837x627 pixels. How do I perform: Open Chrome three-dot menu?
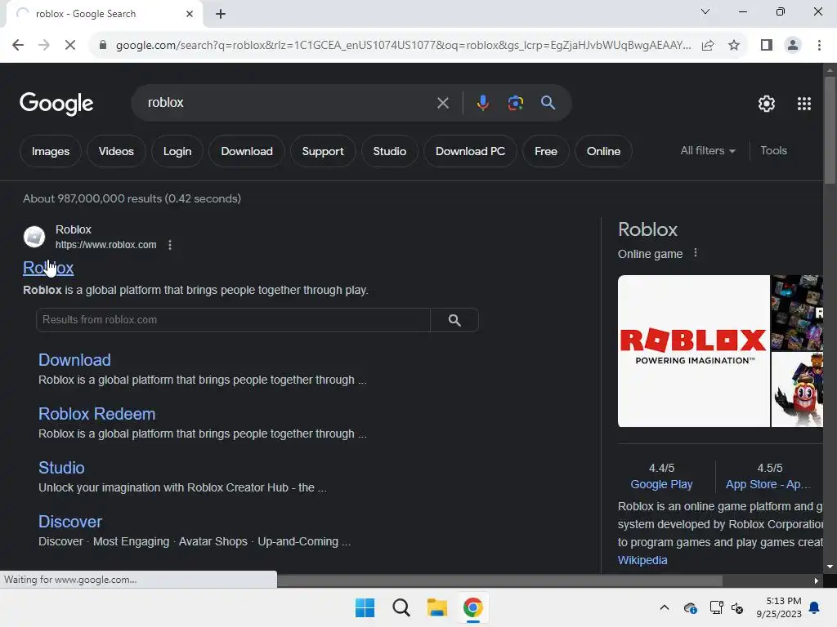click(819, 46)
